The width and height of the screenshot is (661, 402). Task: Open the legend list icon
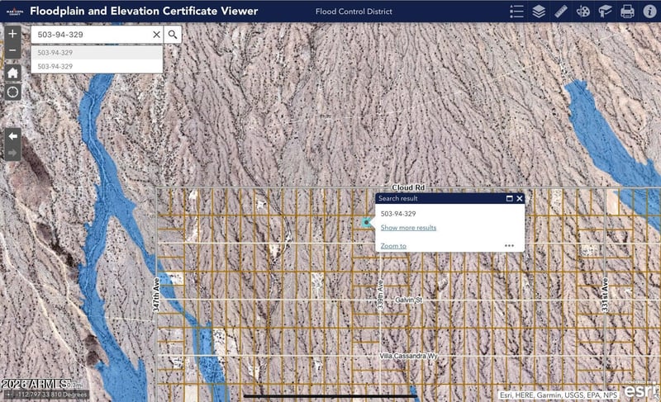516,12
